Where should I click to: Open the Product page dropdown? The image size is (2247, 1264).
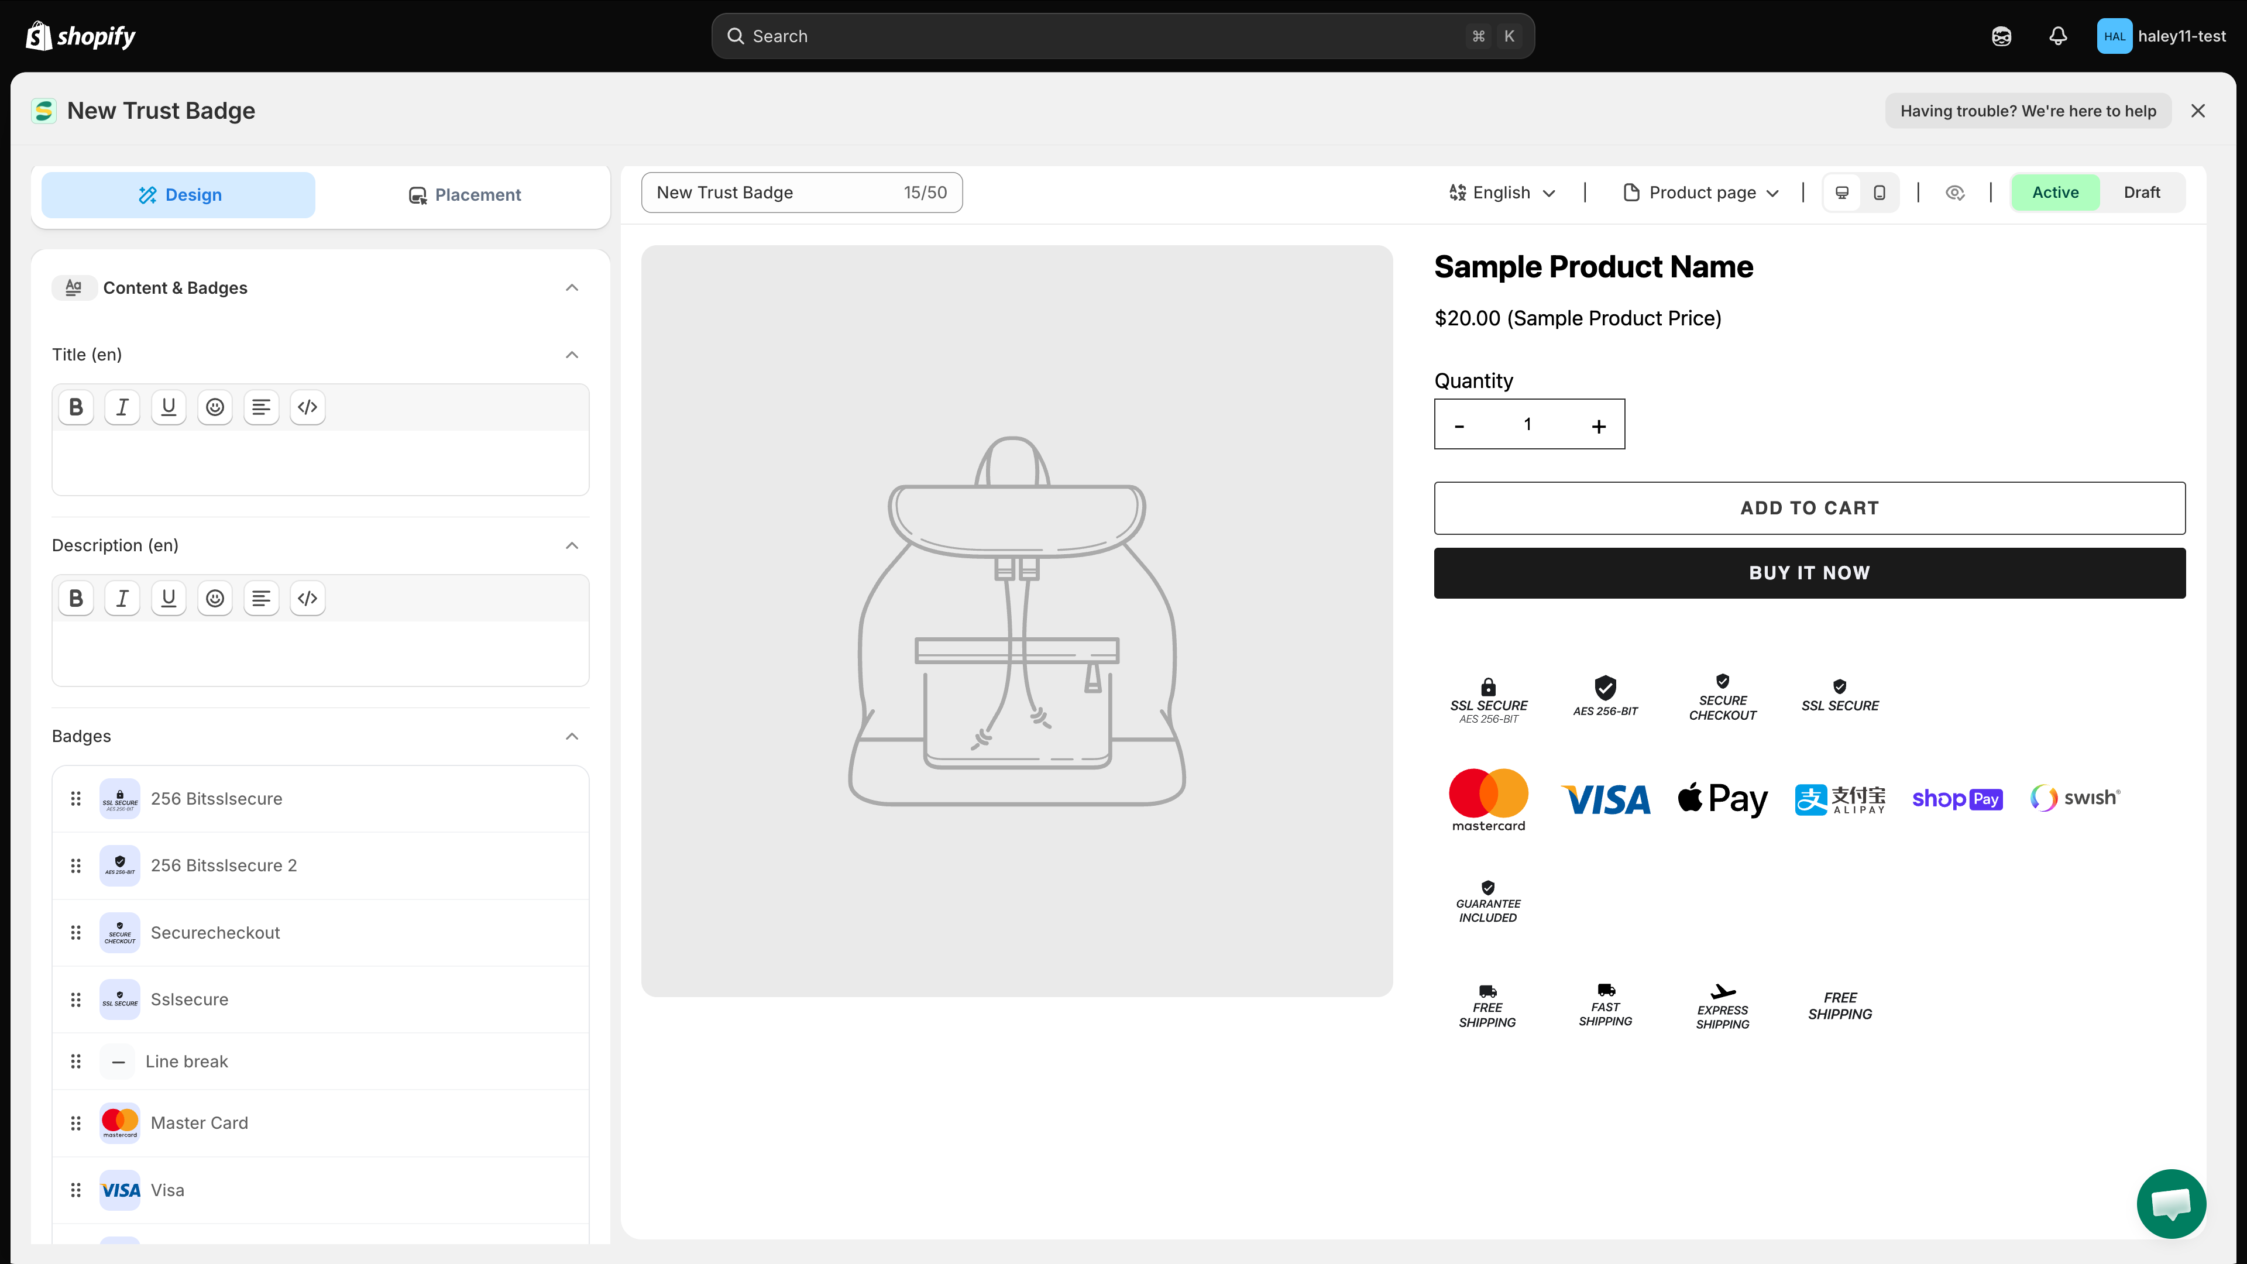click(1701, 193)
